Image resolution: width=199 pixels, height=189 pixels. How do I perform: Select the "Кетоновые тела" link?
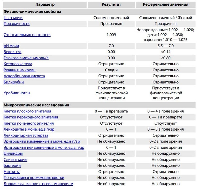click(x=18, y=64)
